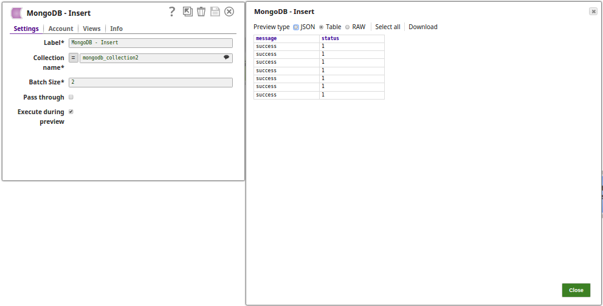Uncheck Execute during preview checkbox
Screen dimensions: 603x306
click(x=71, y=112)
